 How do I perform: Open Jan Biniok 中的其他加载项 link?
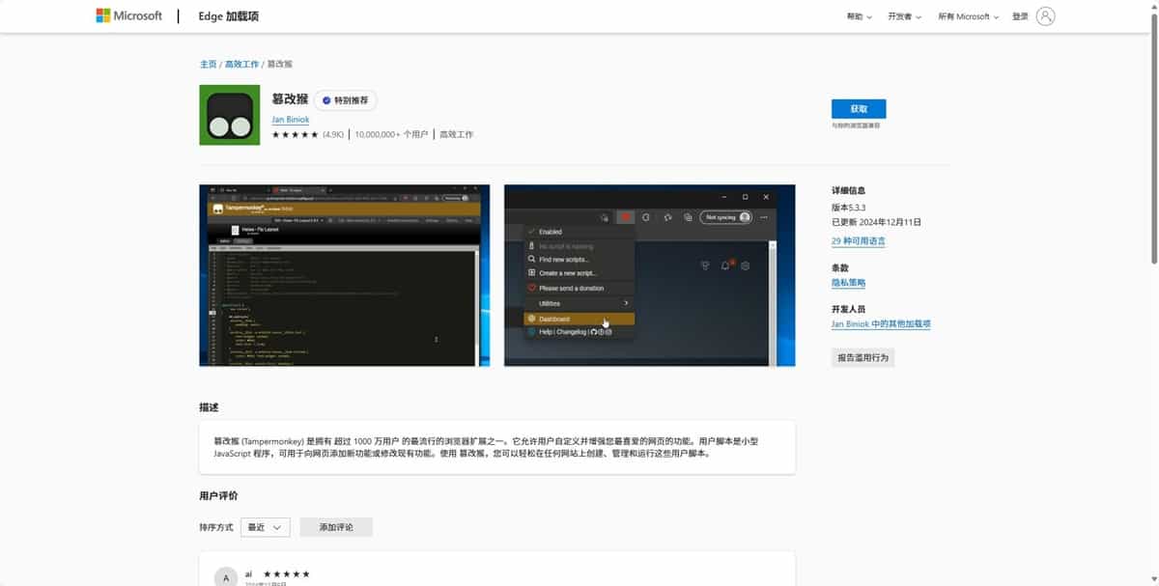(x=881, y=324)
